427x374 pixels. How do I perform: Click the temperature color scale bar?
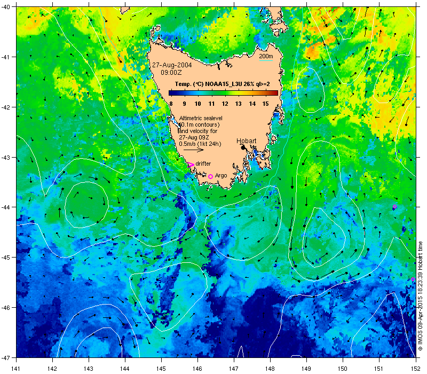coord(223,93)
